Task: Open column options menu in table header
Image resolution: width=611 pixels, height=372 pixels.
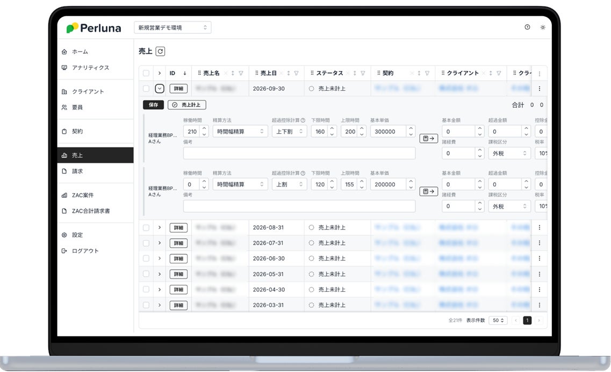Action: coord(540,73)
